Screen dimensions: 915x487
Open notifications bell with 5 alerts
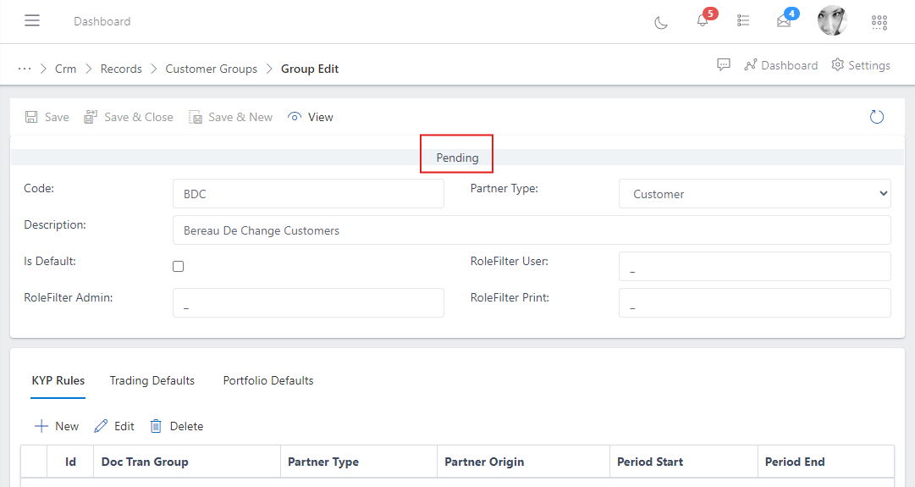click(x=703, y=20)
